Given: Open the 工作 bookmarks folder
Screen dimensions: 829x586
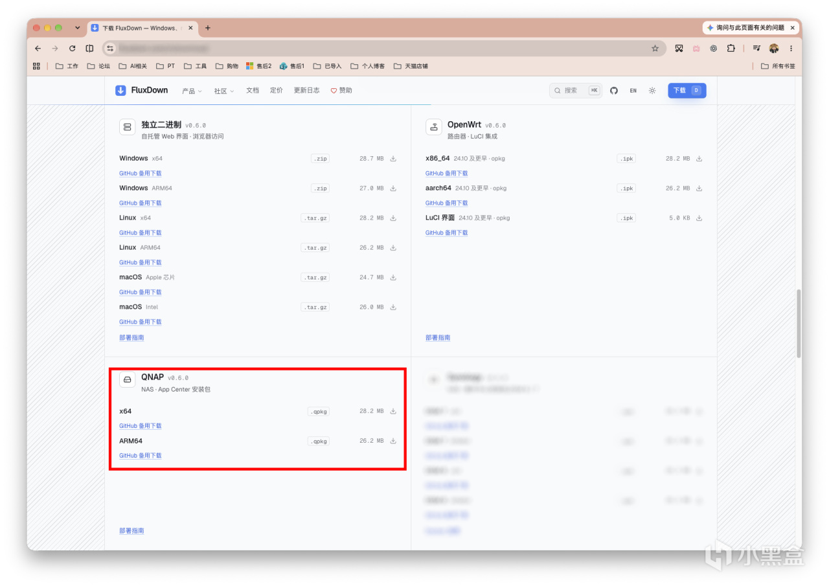Looking at the screenshot, I should [67, 66].
